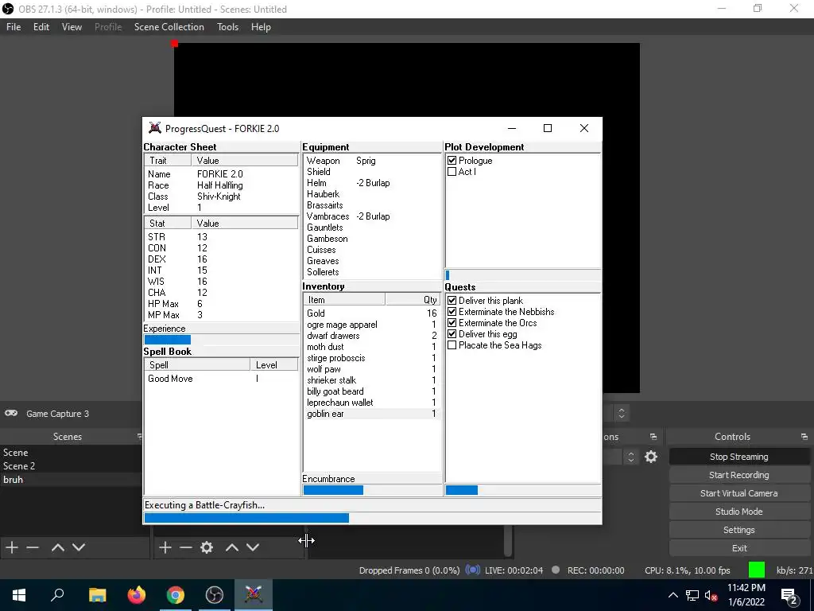The height and width of the screenshot is (611, 814).
Task: Click the remove scene minus icon
Action: click(x=33, y=547)
